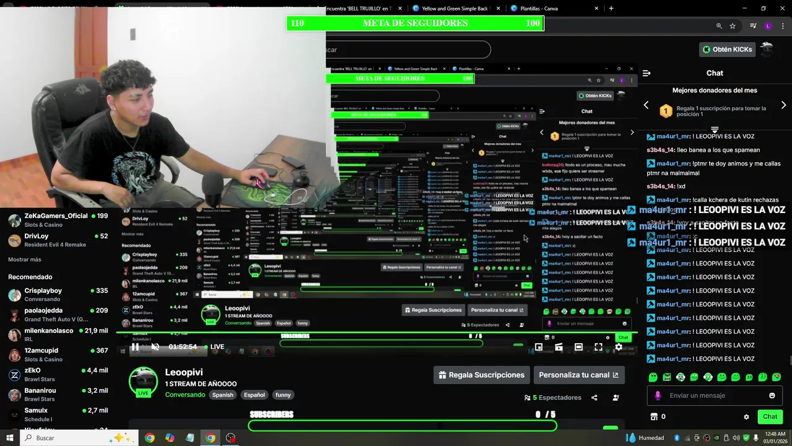Open the picture-in-picture mini player
Viewport: 792px width, 446px height.
(x=539, y=348)
